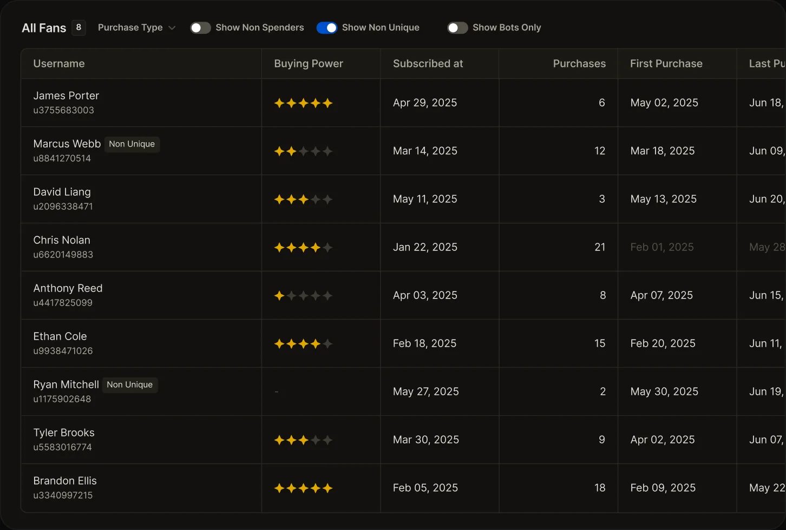The width and height of the screenshot is (786, 530).
Task: Click Tyler Brooks' three-star rating
Action: pyautogui.click(x=303, y=440)
